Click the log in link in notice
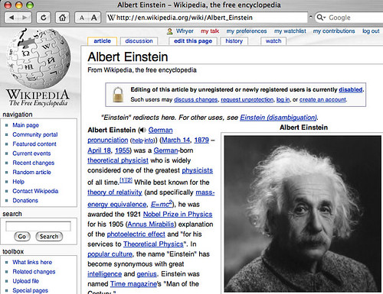The image size is (383, 294). pyautogui.click(x=283, y=99)
